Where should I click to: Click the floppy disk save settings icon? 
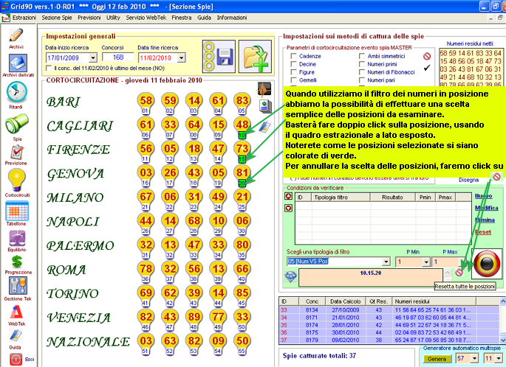[x=219, y=56]
